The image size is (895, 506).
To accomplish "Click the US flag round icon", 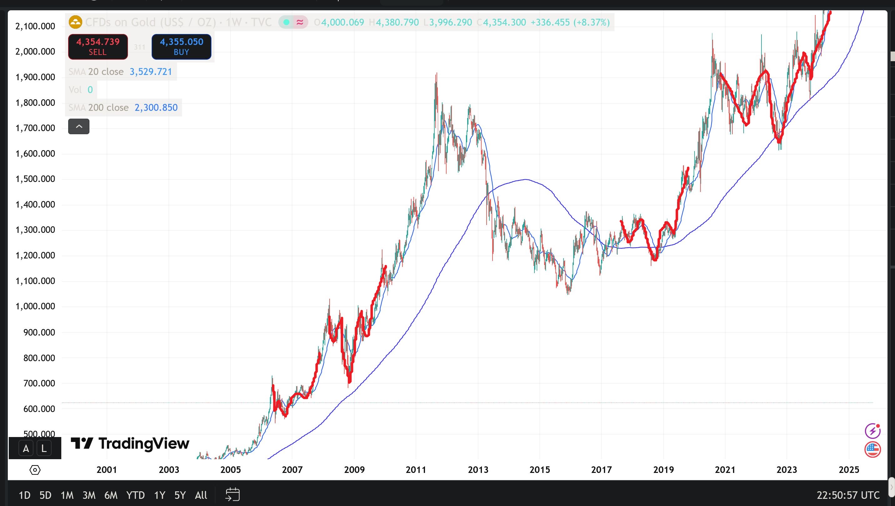I will (x=872, y=450).
